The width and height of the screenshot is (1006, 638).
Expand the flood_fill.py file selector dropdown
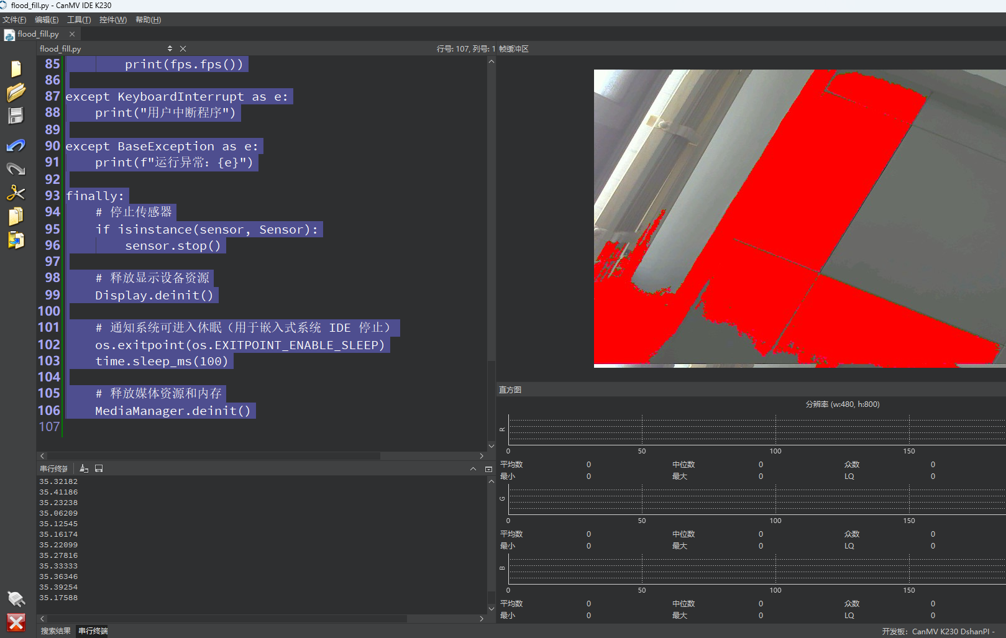170,48
